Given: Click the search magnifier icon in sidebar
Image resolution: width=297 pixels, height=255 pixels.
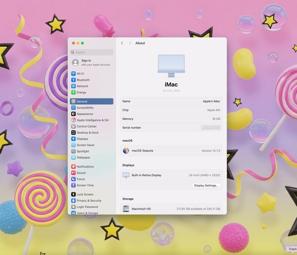Looking at the screenshot, I should click(x=72, y=52).
